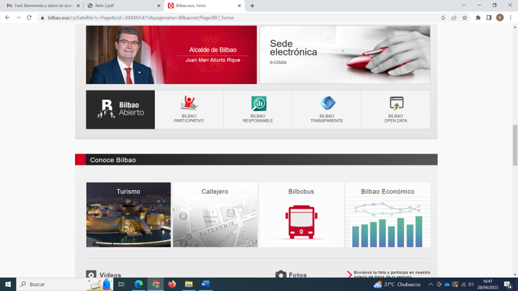The height and width of the screenshot is (291, 518).
Task: Show hidden system tray icons
Action: point(430,285)
